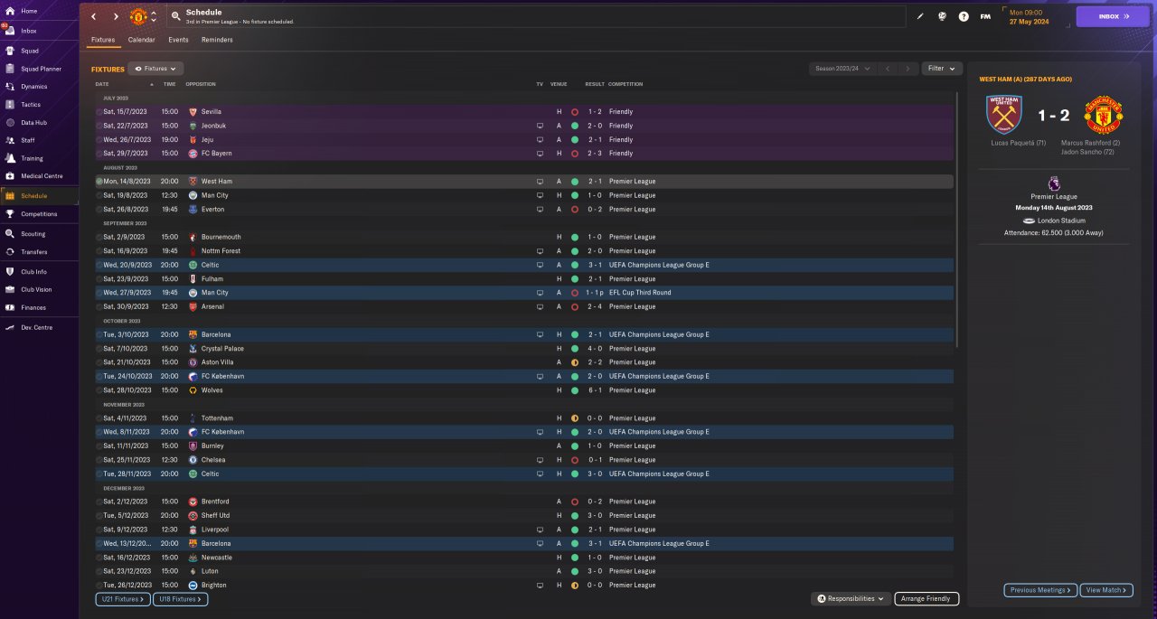
Task: Select the Arsenal fixture row
Action: pyautogui.click(x=524, y=306)
